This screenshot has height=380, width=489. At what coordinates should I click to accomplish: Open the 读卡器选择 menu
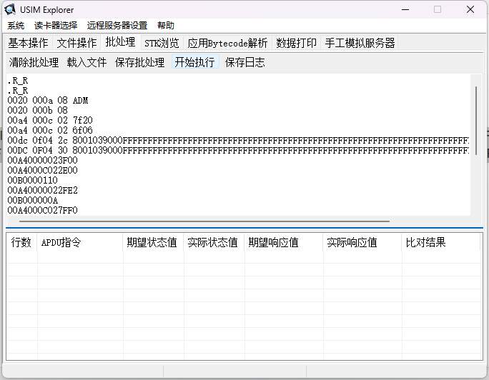[x=55, y=25]
